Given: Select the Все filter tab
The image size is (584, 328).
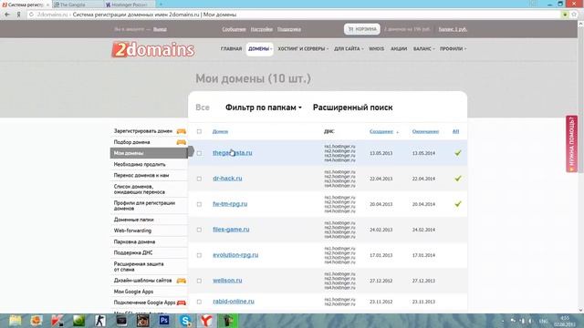Looking at the screenshot, I should [203, 108].
